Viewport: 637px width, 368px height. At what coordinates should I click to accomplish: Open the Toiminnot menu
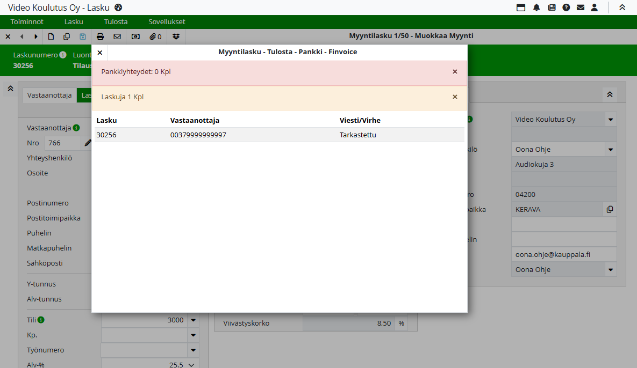[x=27, y=22]
